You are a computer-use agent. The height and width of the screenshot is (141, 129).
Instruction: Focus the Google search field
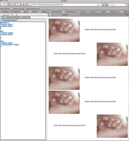pos(117,5)
